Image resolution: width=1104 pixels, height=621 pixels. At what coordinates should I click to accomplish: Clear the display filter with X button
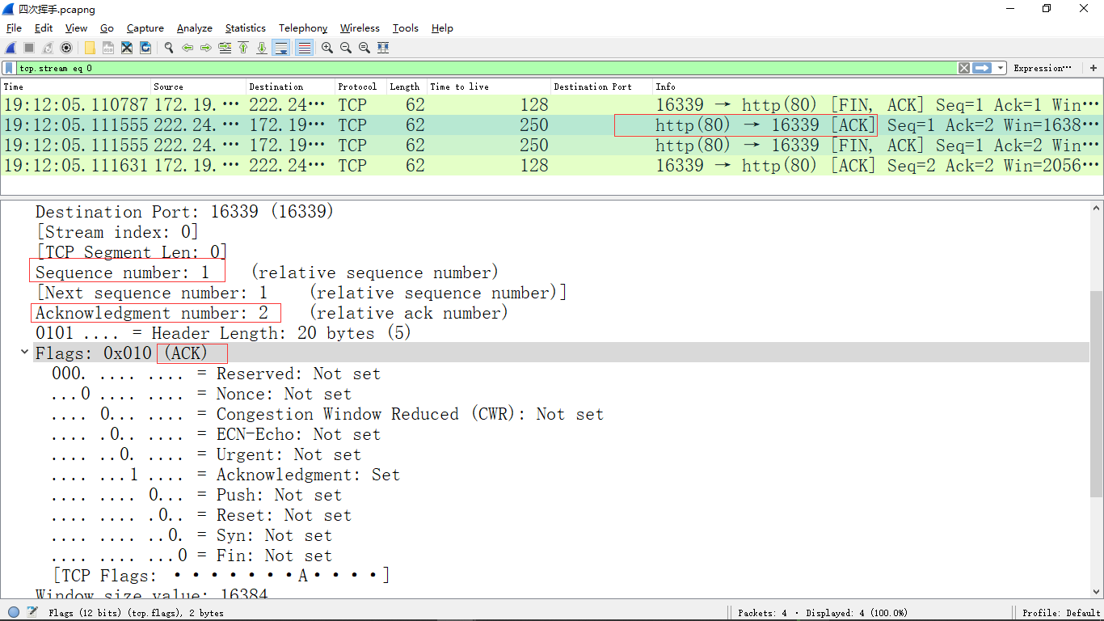(x=963, y=68)
